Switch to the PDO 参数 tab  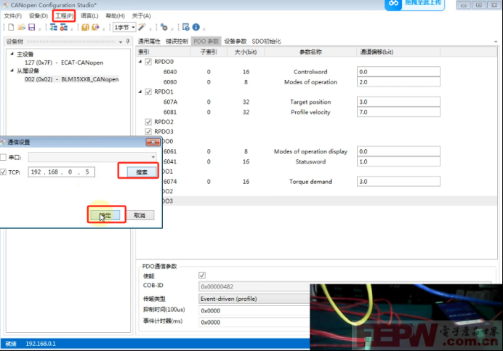206,41
